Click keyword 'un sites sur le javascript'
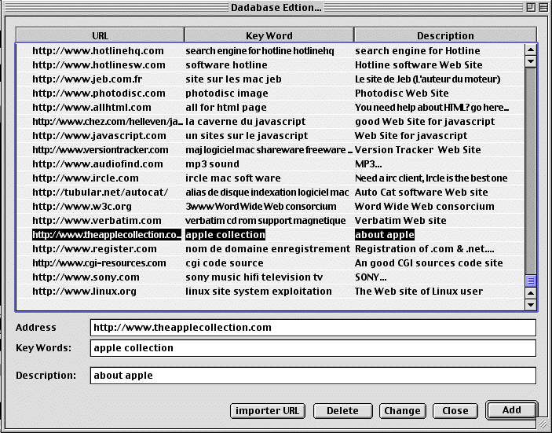The height and width of the screenshot is (433, 552). point(247,136)
